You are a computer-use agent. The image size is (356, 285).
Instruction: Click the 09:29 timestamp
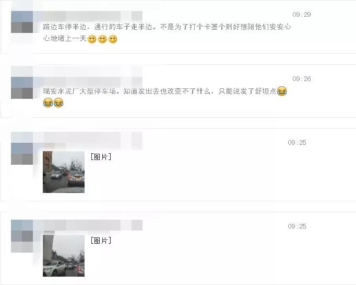coord(302,15)
